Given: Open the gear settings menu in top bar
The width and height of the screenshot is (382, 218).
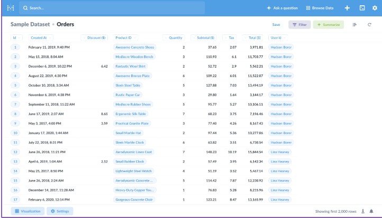Looking at the screenshot, I should click(375, 8).
